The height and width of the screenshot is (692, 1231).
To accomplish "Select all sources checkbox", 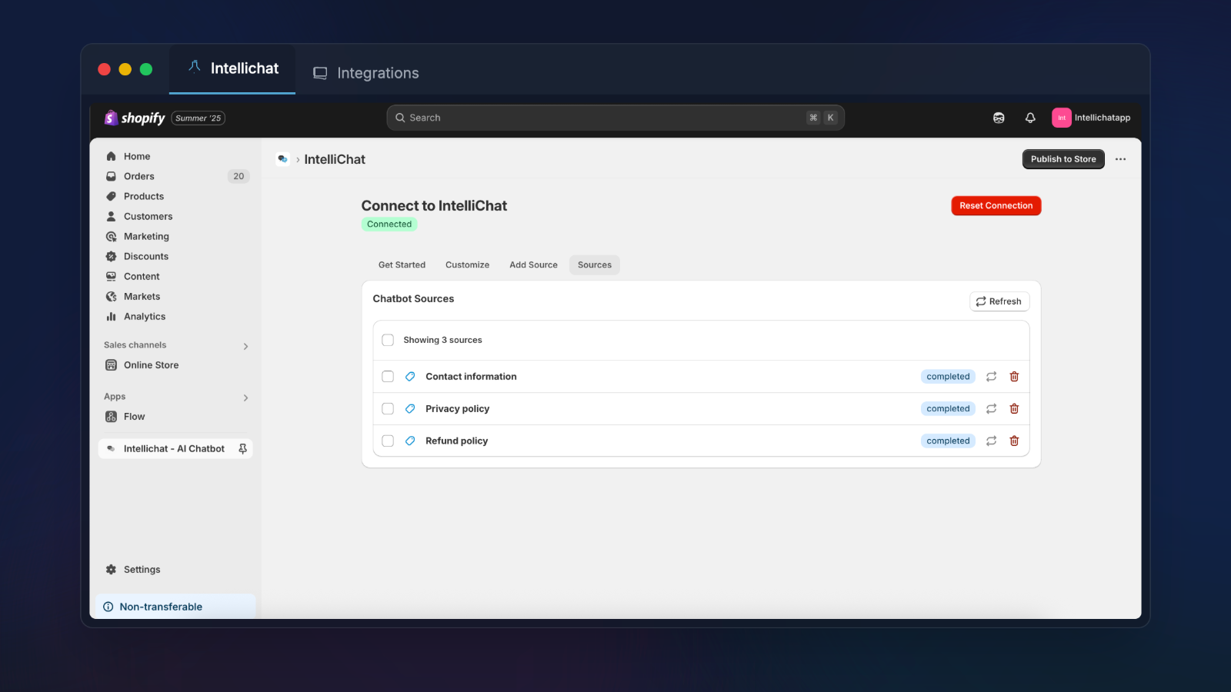I will click(x=388, y=340).
